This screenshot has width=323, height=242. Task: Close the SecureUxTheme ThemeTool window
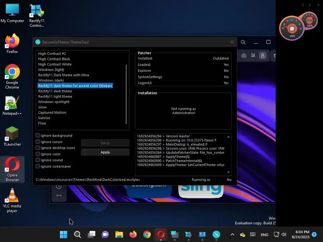(232, 42)
